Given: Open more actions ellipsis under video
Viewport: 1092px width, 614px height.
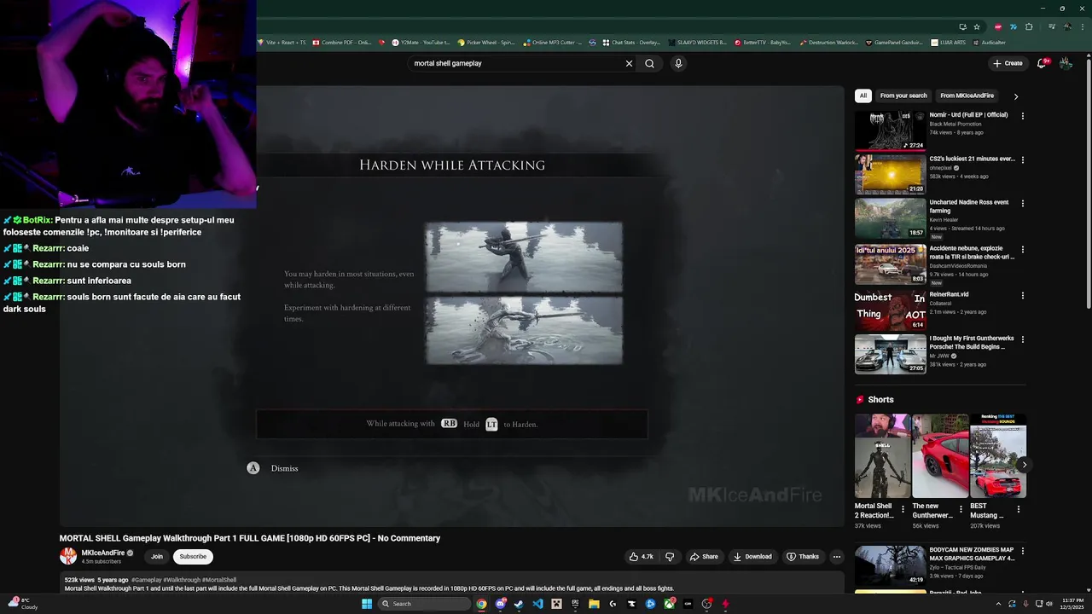Looking at the screenshot, I should (x=836, y=557).
